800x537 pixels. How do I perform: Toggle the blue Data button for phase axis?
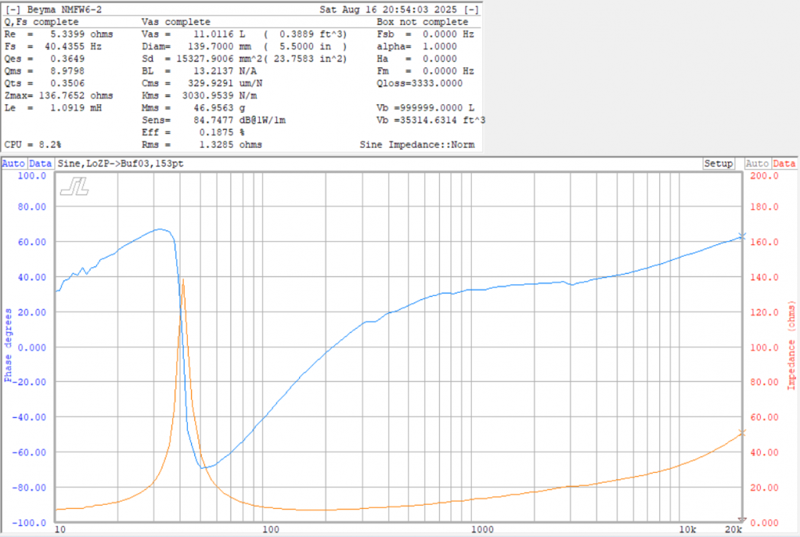pyautogui.click(x=41, y=163)
